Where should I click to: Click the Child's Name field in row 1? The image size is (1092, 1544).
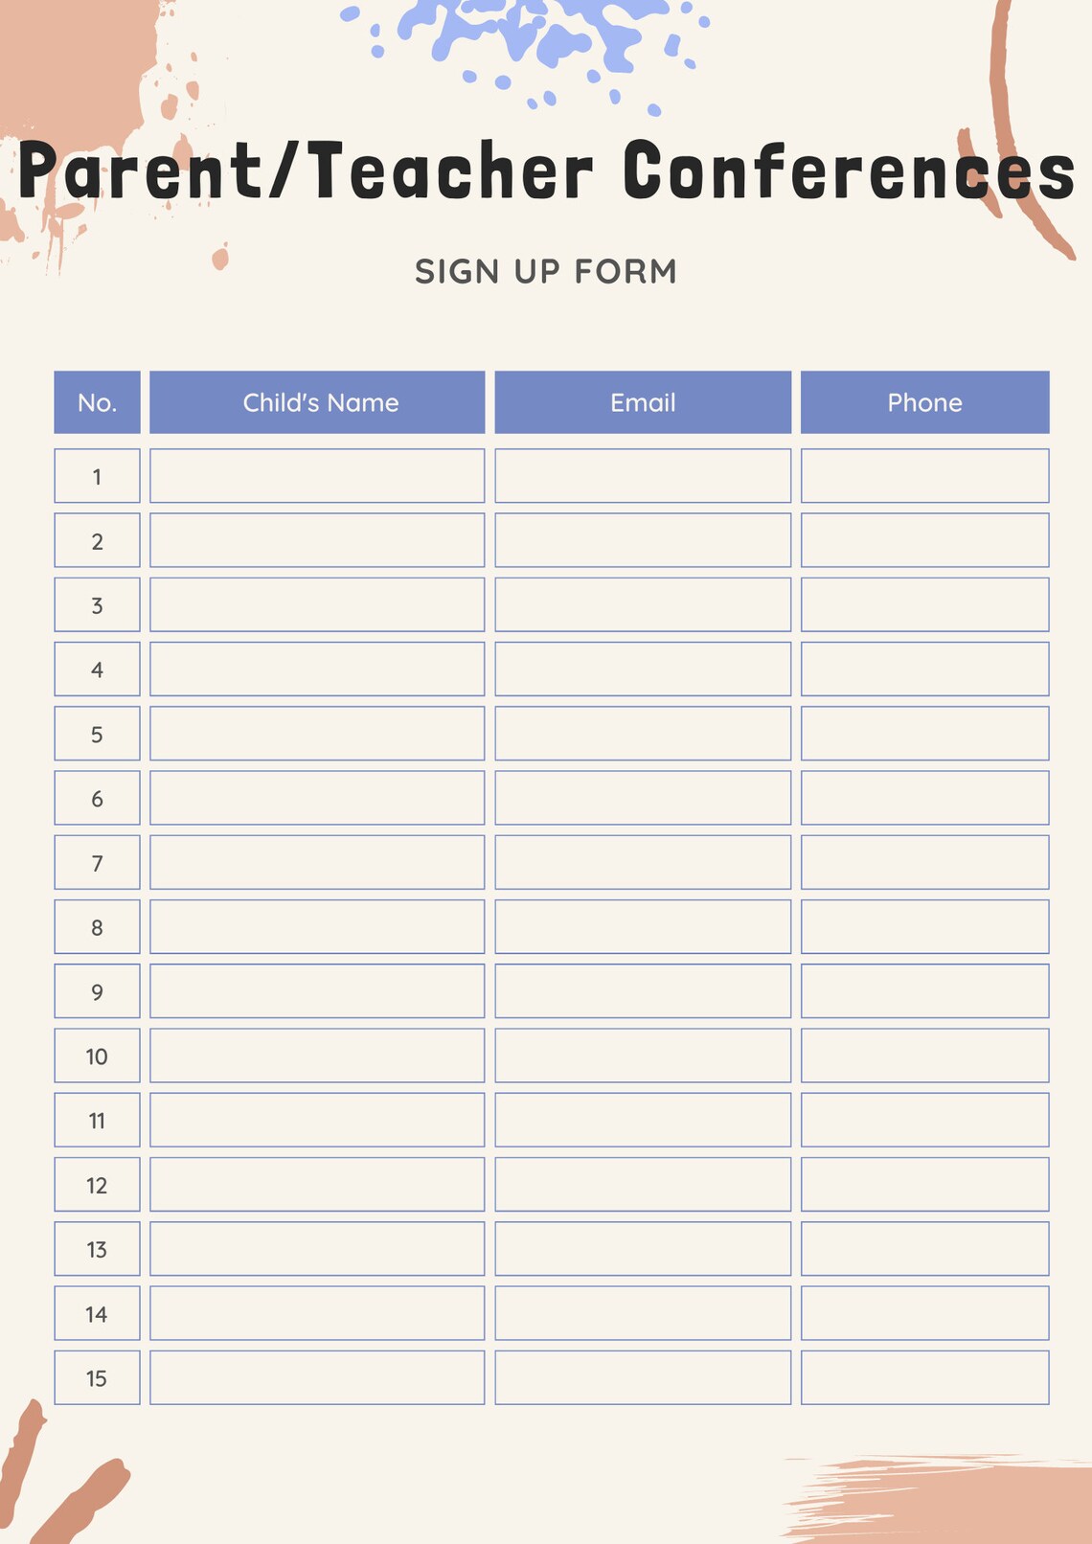click(x=317, y=476)
